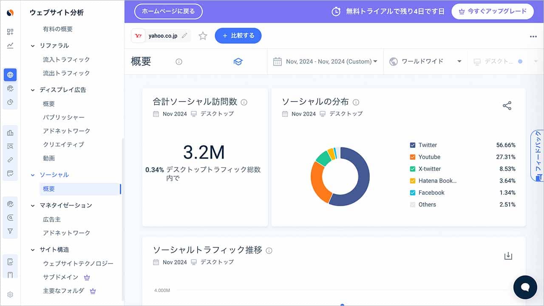
Task: Toggle the Youtube legend checkbox
Action: pyautogui.click(x=412, y=157)
